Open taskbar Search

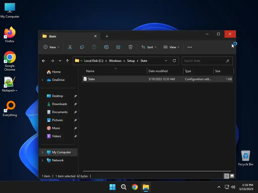[x=123, y=187]
